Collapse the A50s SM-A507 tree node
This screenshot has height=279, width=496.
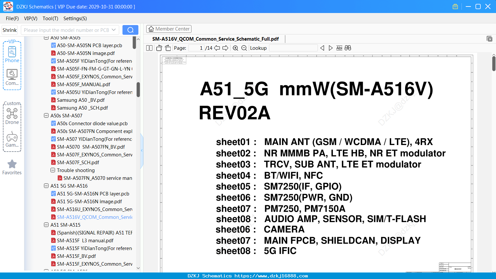(46, 115)
